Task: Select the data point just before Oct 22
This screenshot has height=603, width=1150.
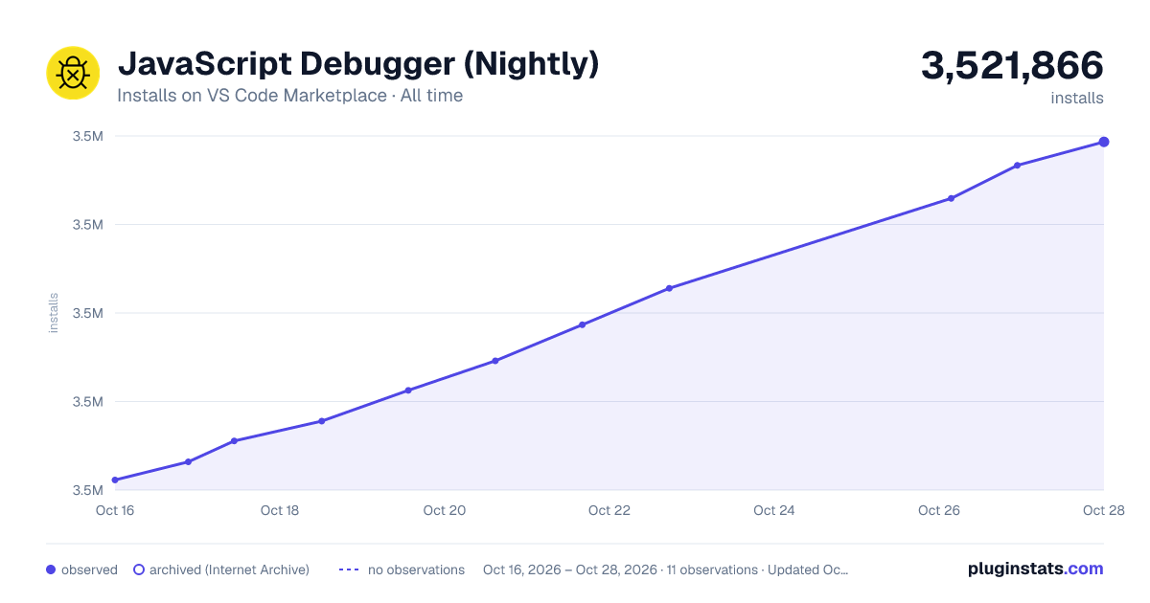Action: (582, 324)
